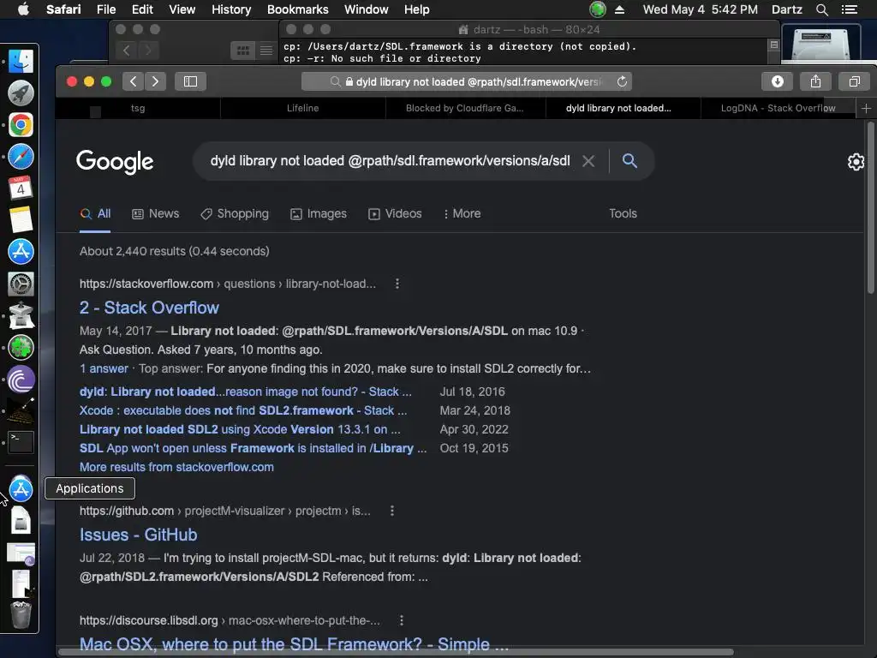This screenshot has width=877, height=658.
Task: Switch to LogDNA - Stack Overflow tab
Action: click(x=778, y=108)
